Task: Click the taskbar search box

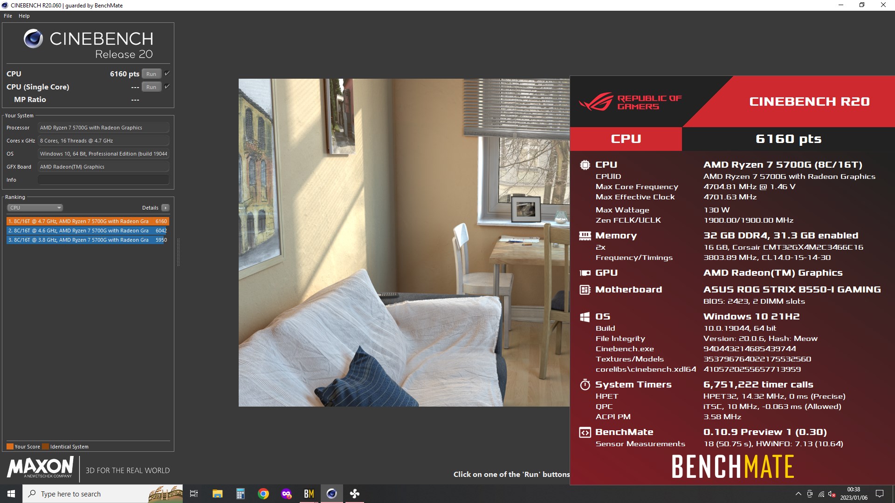Action: [103, 494]
